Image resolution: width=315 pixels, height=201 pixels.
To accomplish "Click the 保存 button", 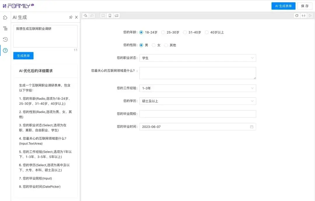I will click(305, 6).
